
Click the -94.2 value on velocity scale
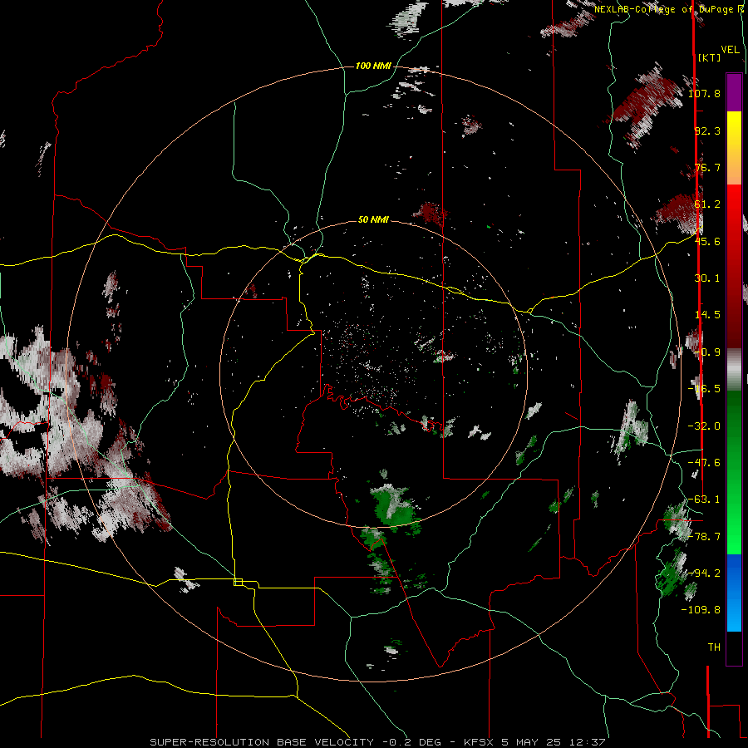coord(704,573)
